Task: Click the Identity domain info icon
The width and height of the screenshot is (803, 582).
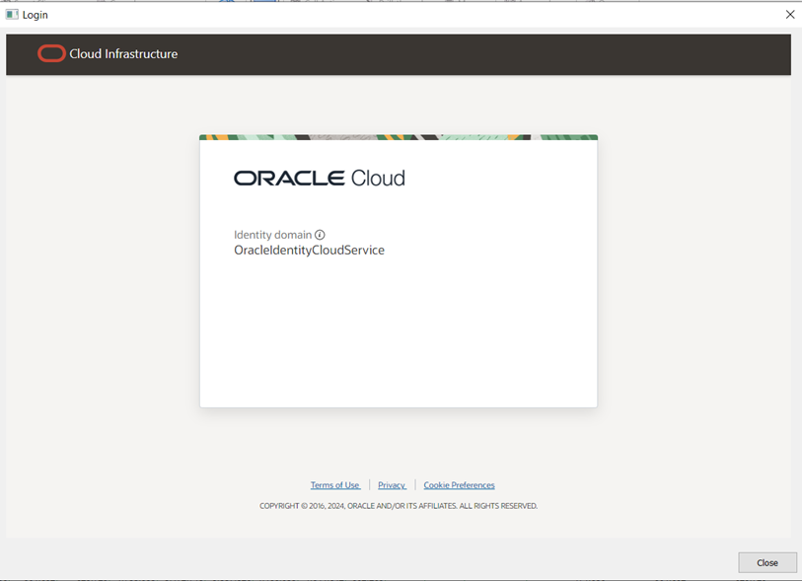Action: coord(320,235)
